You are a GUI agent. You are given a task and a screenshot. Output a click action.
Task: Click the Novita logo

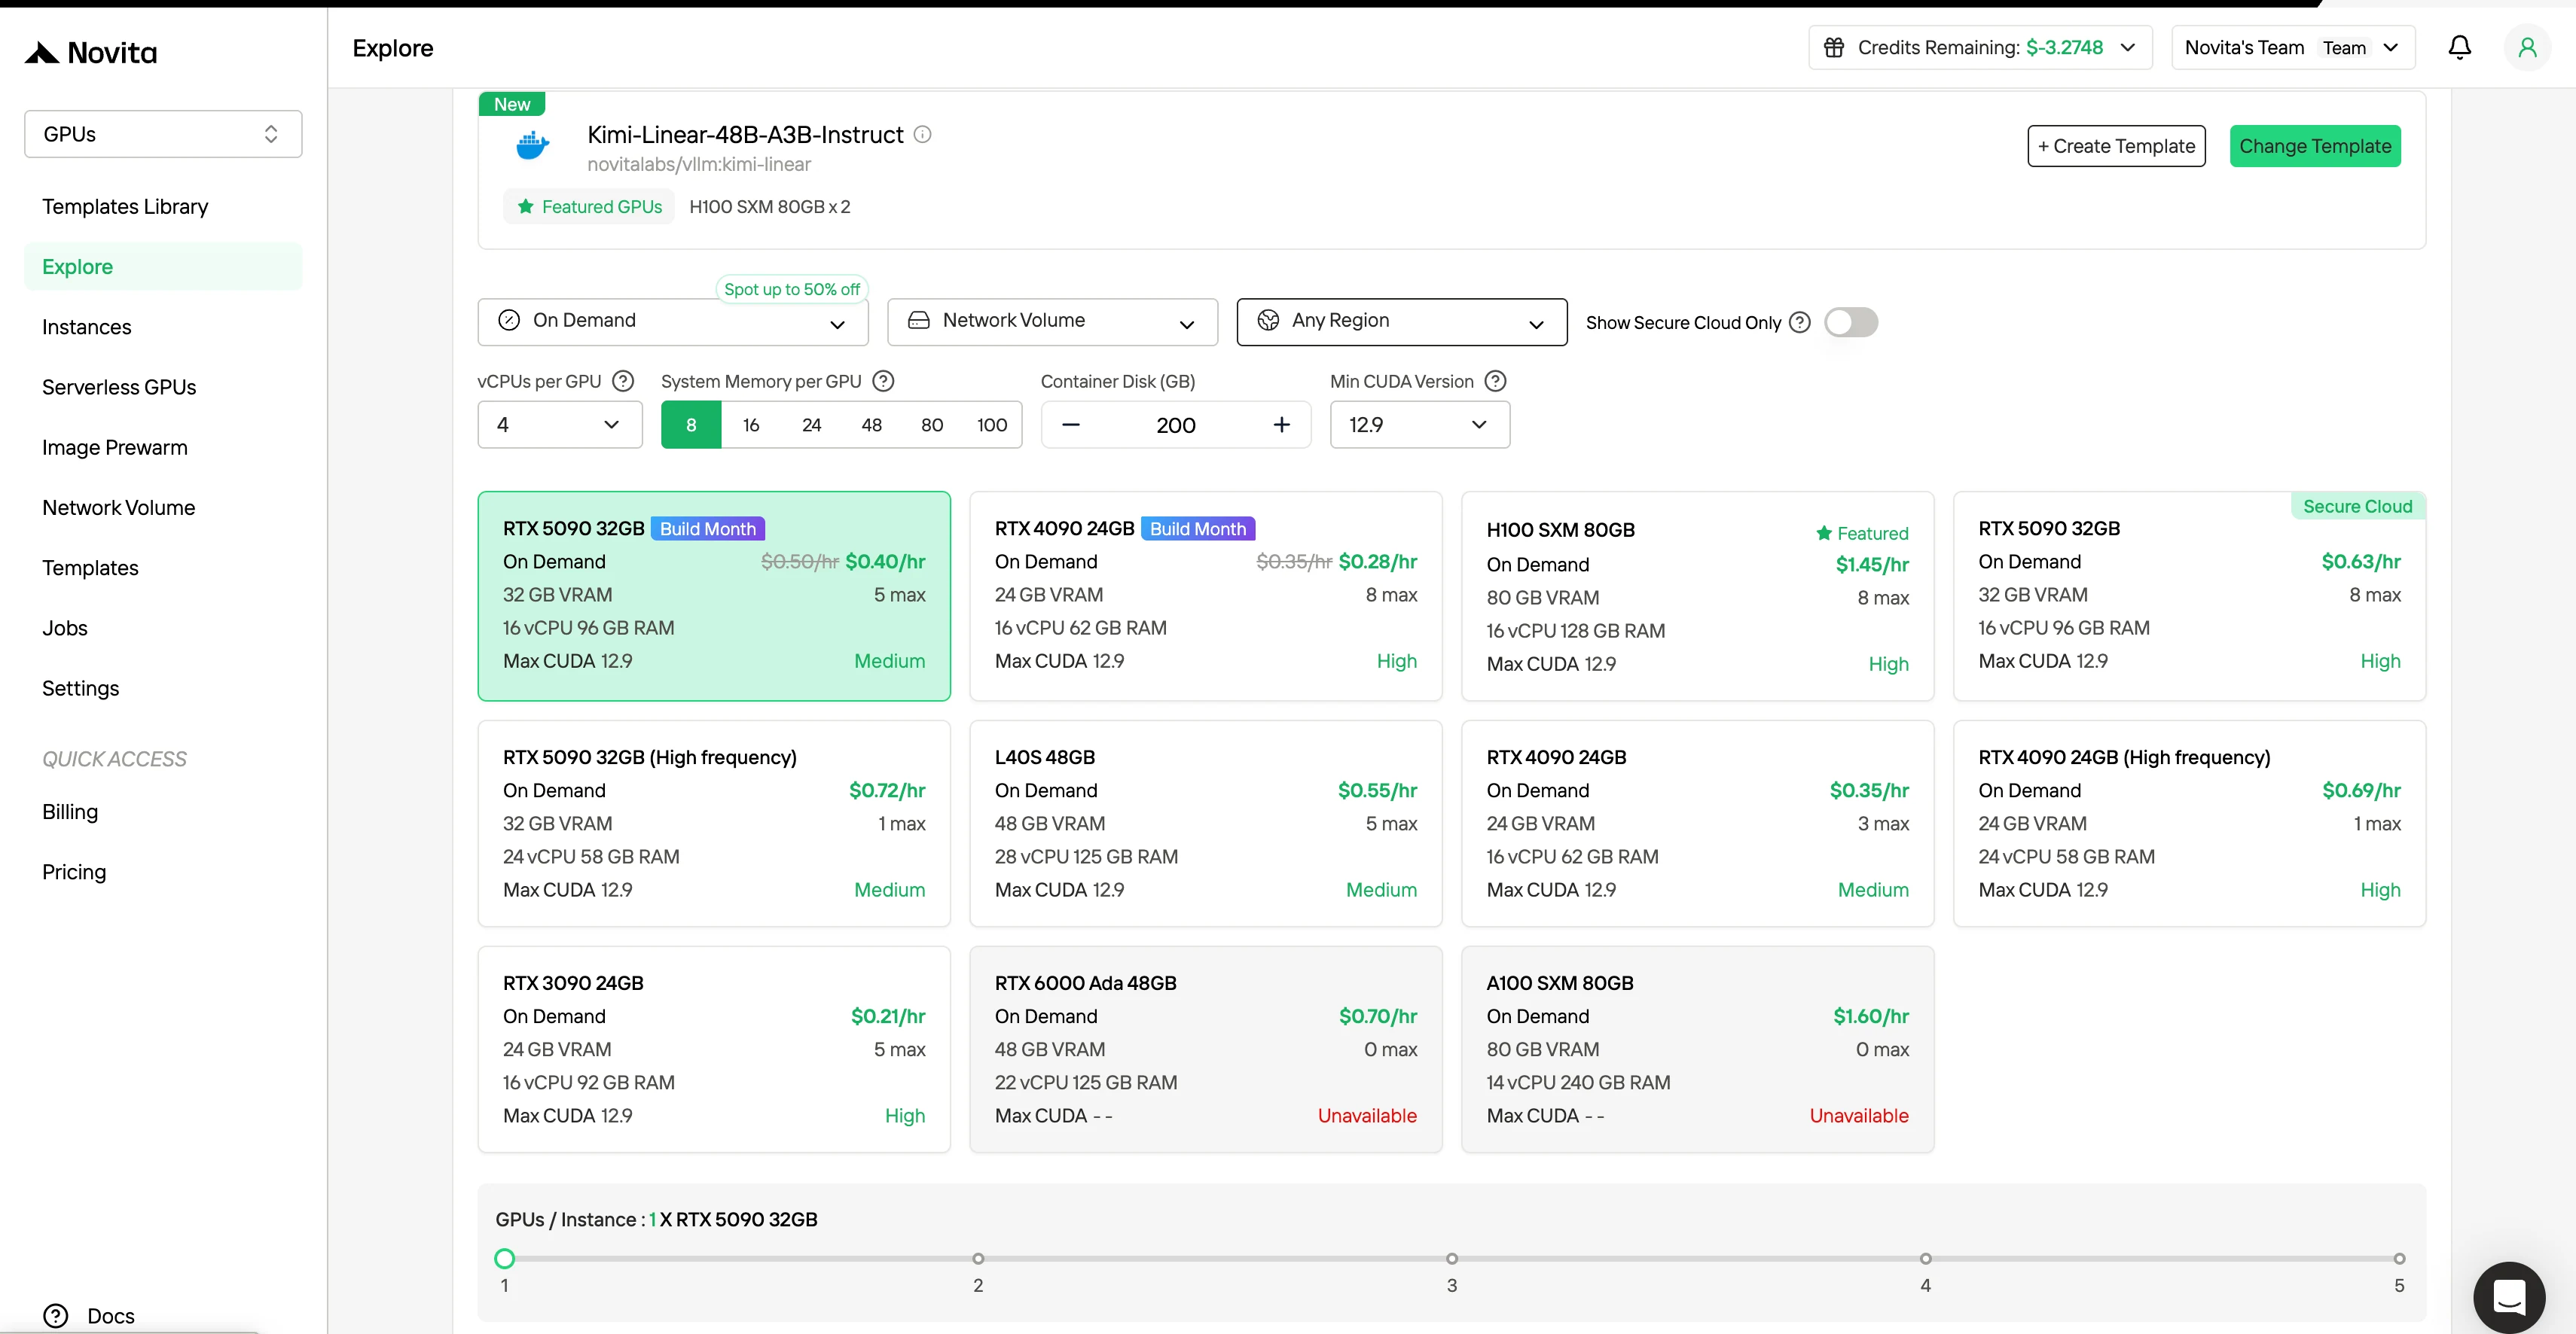point(91,52)
